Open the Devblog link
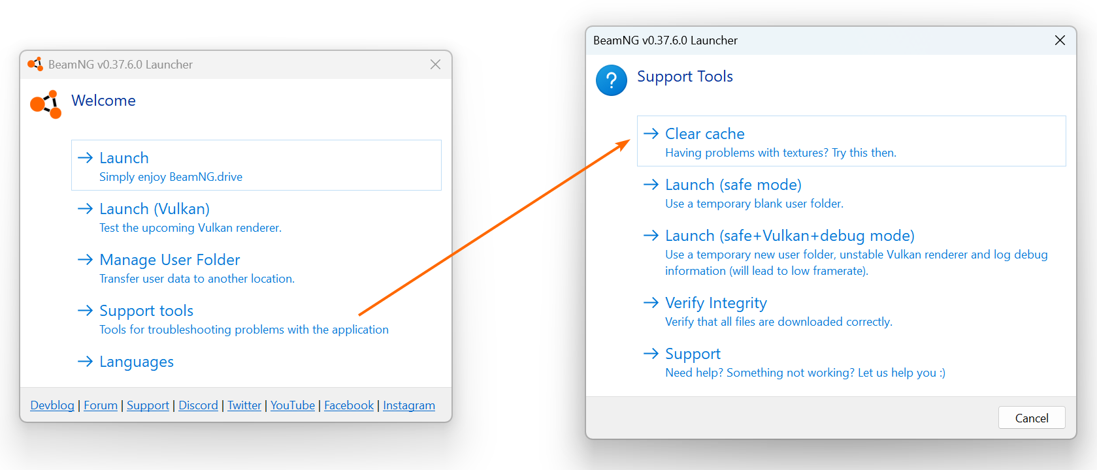 click(52, 405)
